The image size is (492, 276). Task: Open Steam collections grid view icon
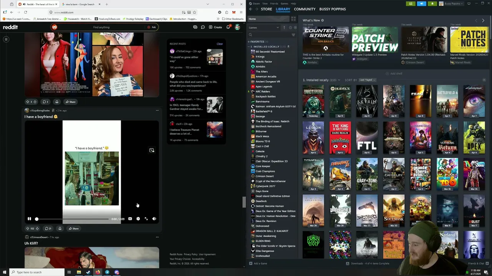293,19
